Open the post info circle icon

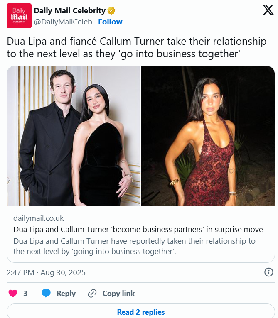[x=269, y=272]
